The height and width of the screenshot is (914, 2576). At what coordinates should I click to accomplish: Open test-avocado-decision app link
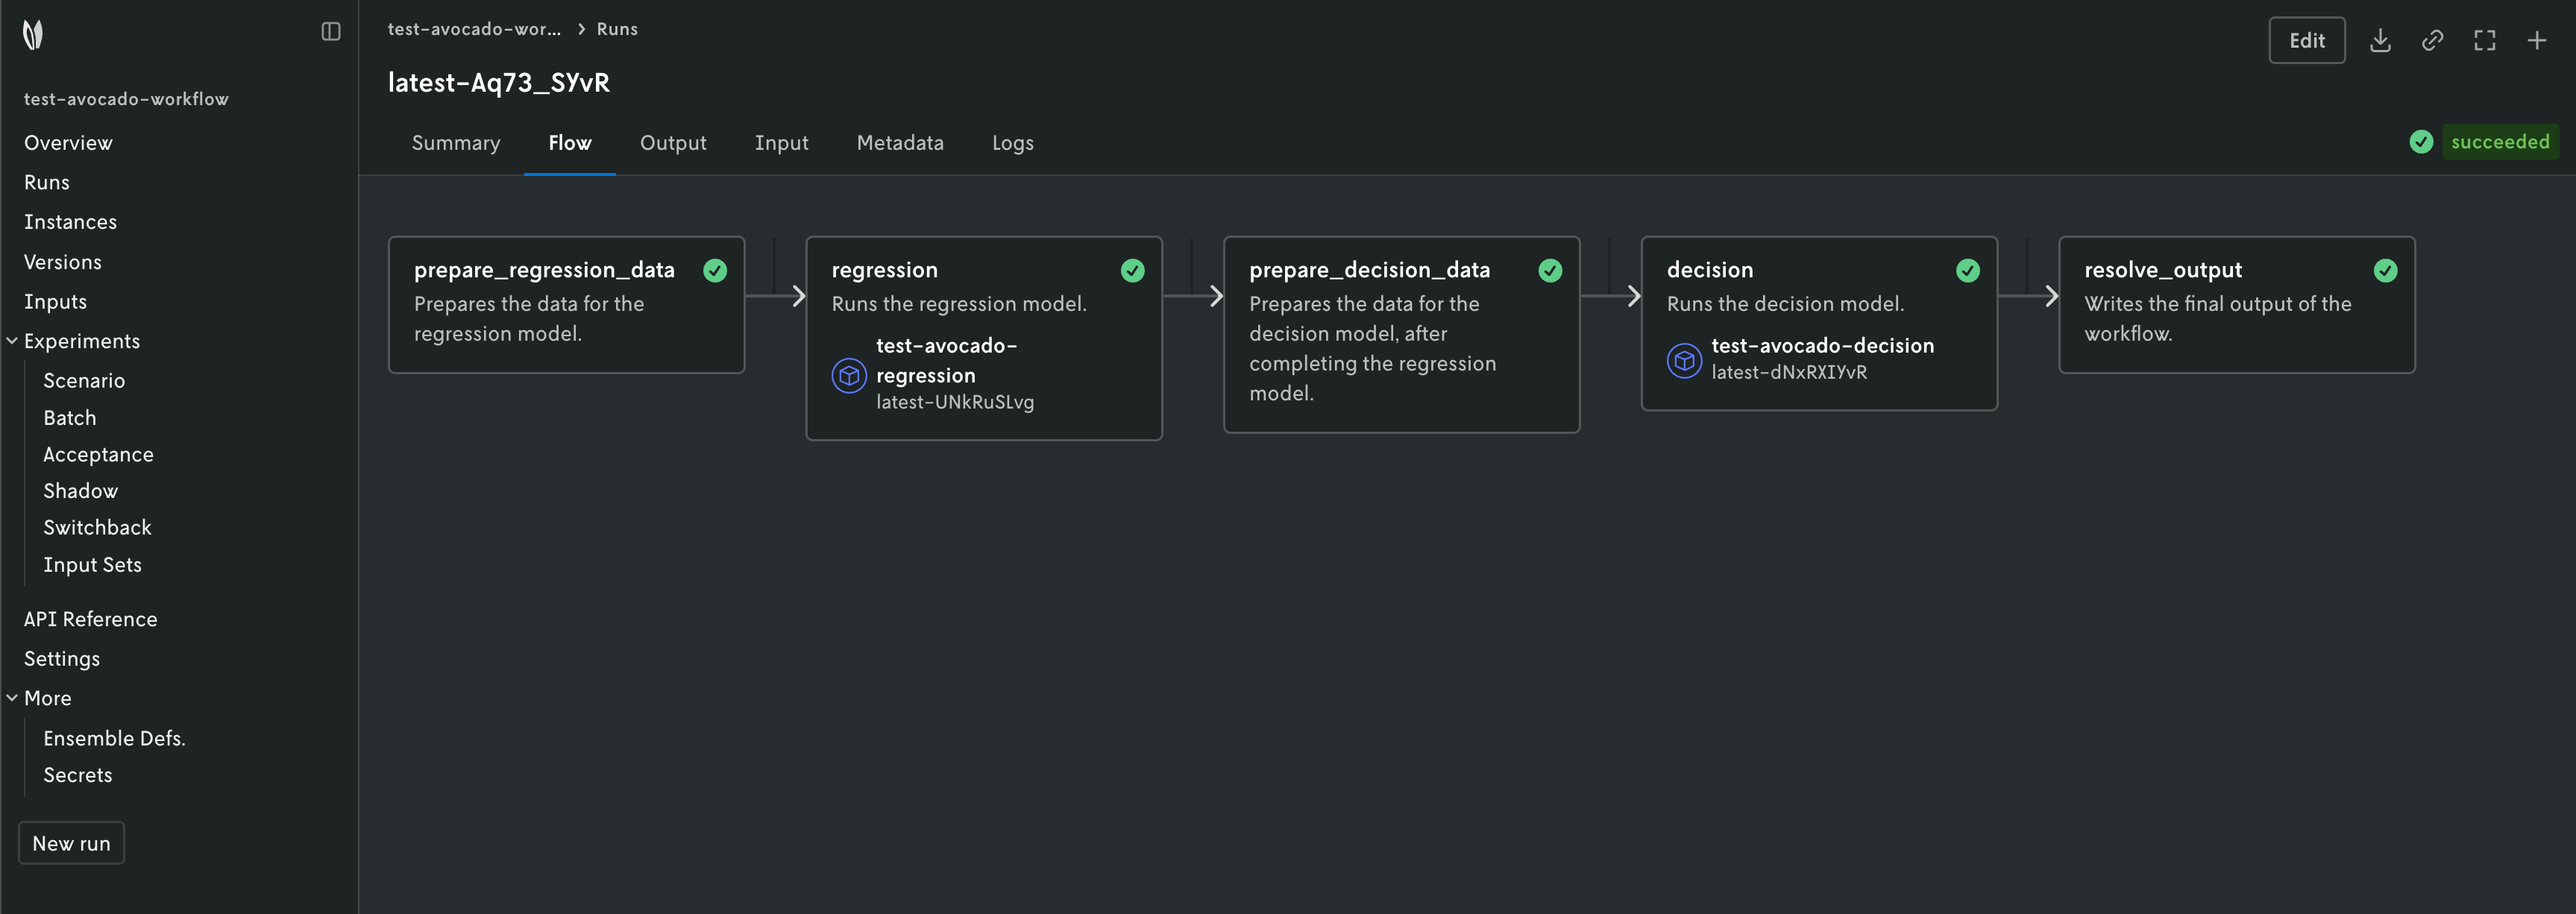[1822, 346]
